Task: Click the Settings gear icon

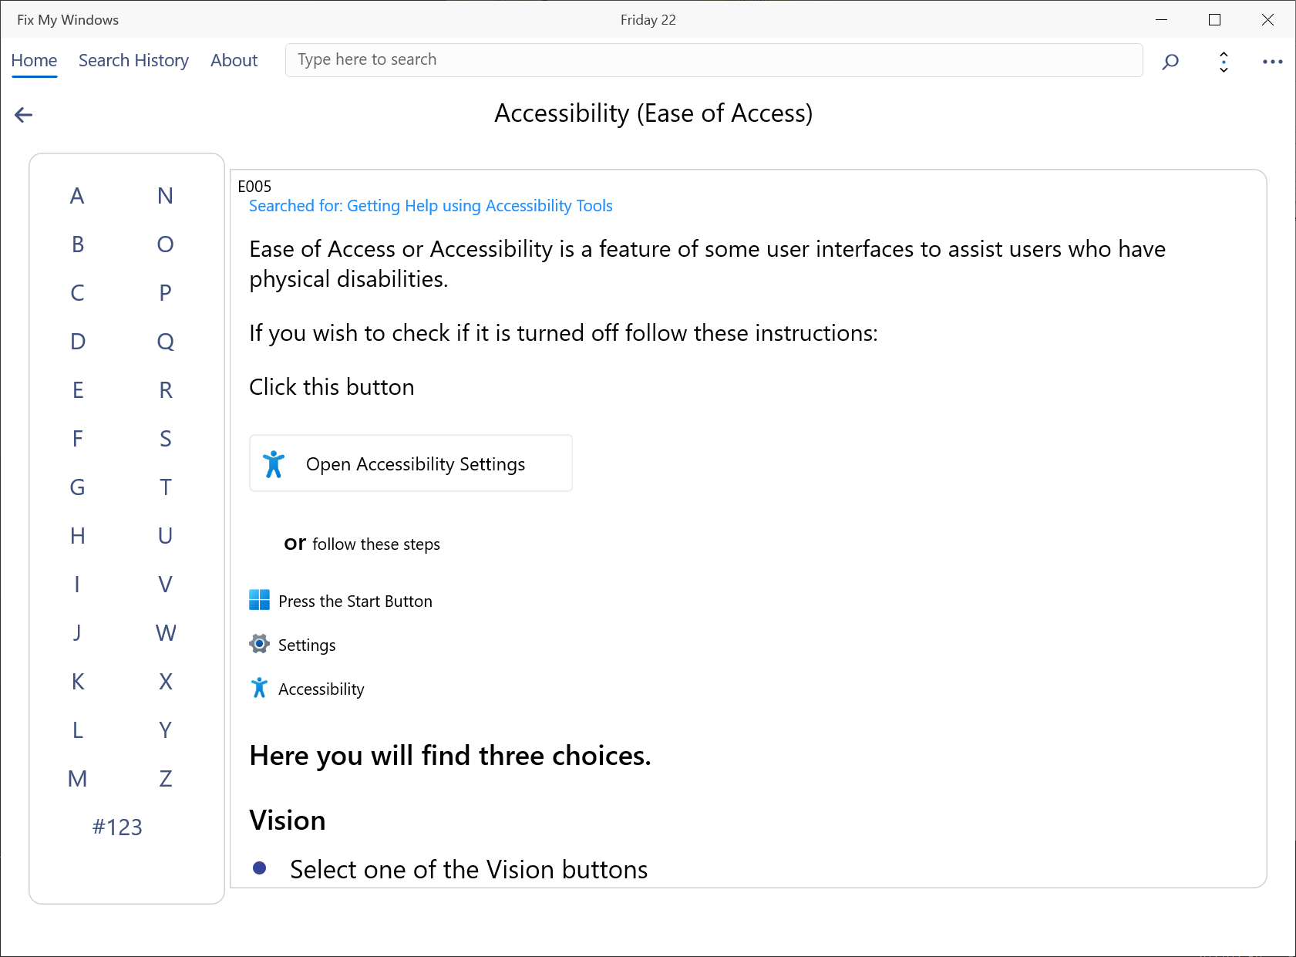Action: (x=260, y=644)
